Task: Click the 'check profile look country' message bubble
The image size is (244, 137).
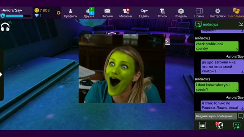Action: 217,46
